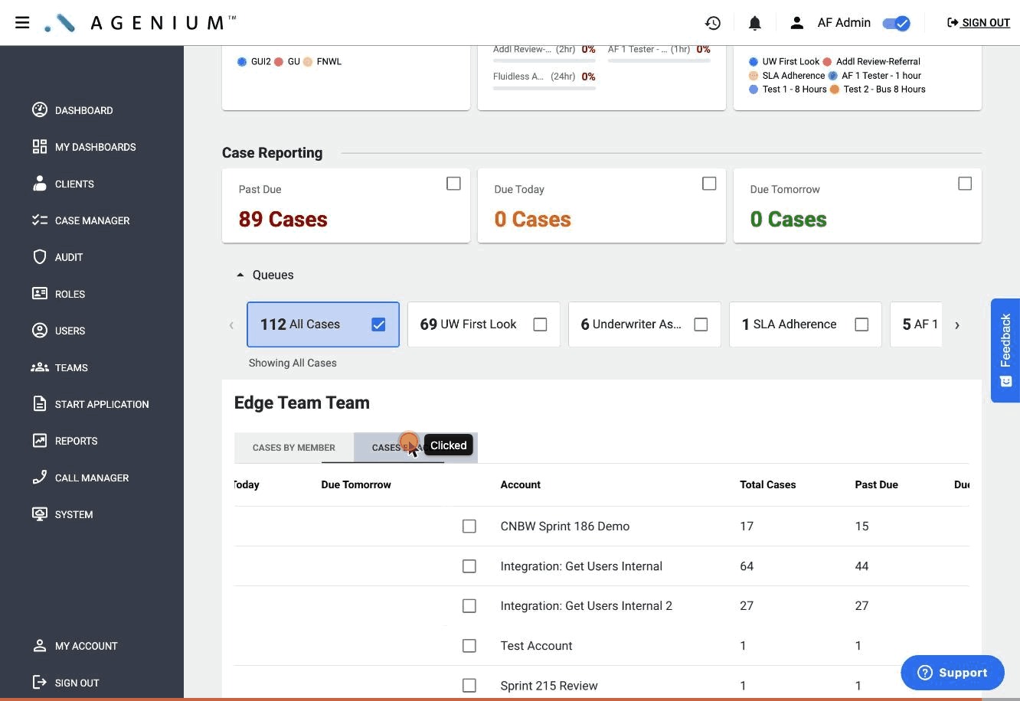Open System in the sidebar
This screenshot has height=701, width=1020.
click(x=74, y=514)
